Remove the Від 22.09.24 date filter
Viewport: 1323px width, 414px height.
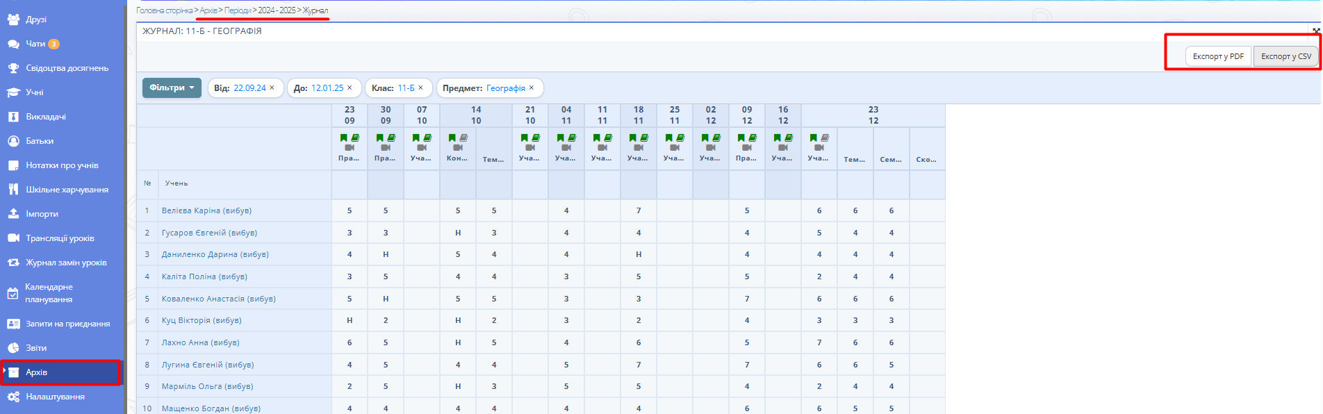pyautogui.click(x=272, y=88)
